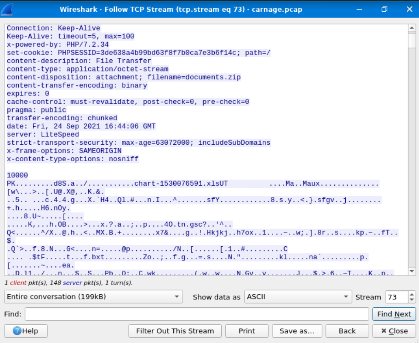This screenshot has height=343, width=419.
Task: Click the Connection: Keep-Alive line
Action: 53,28
